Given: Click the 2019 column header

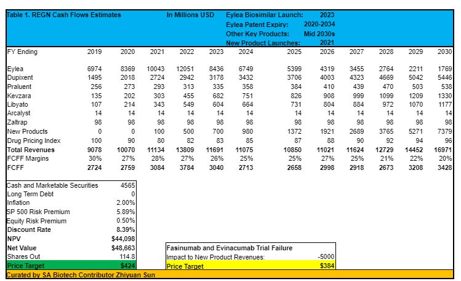Looking at the screenshot, I should [x=94, y=52].
